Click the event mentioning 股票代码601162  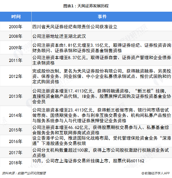pos(88,161)
